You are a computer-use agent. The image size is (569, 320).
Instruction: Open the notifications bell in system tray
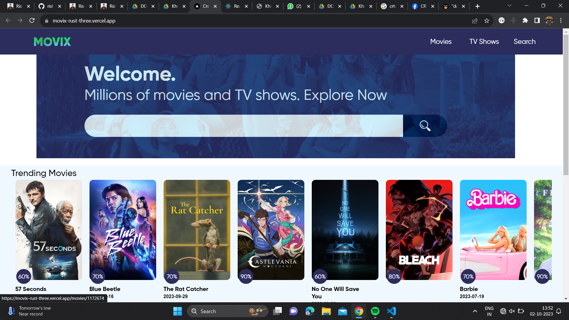559,311
